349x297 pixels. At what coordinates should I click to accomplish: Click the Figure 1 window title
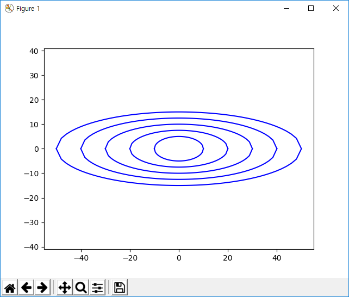(x=28, y=9)
